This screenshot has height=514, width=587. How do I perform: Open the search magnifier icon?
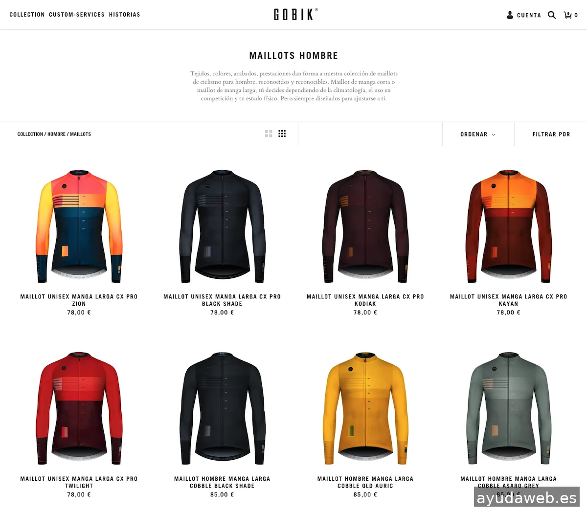click(552, 15)
